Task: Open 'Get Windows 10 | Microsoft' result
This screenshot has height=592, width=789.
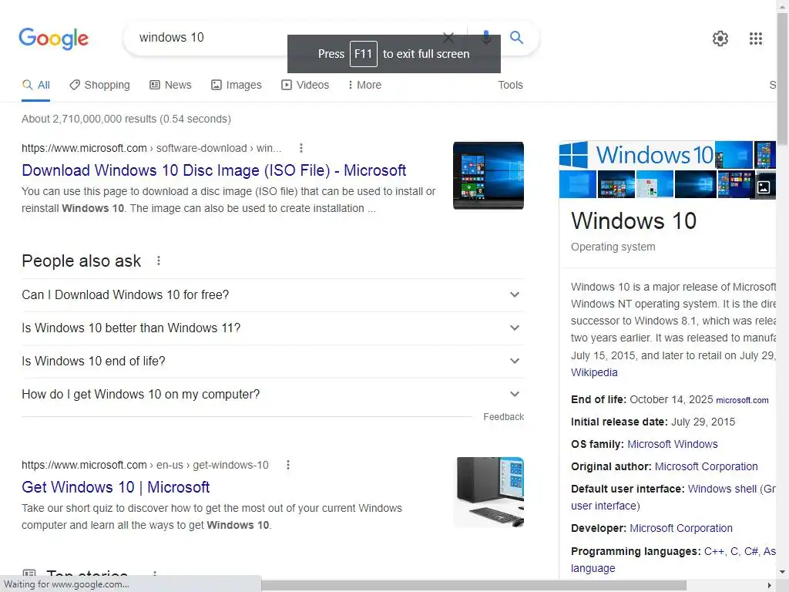Action: tap(116, 487)
